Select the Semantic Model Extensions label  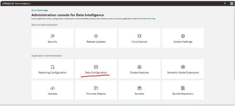[183, 73]
